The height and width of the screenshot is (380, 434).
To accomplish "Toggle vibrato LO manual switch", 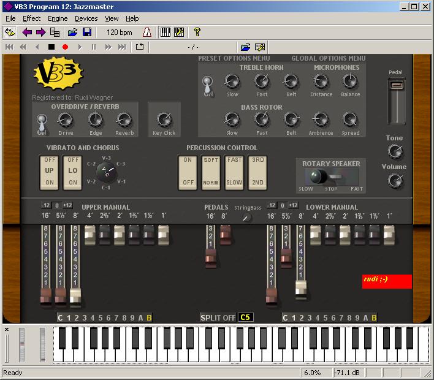I will tap(72, 172).
